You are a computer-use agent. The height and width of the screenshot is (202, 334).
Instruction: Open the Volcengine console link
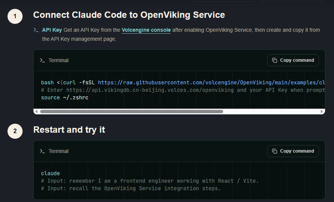(x=146, y=30)
